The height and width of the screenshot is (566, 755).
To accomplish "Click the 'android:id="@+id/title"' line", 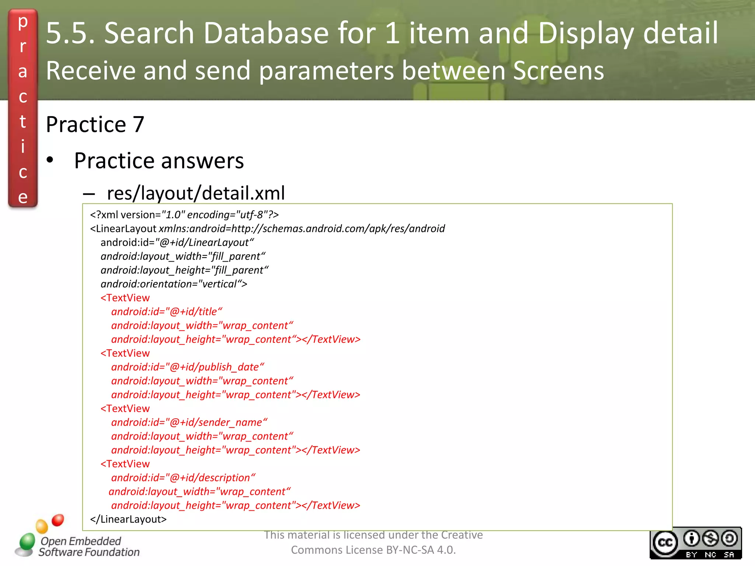I will 167,312.
